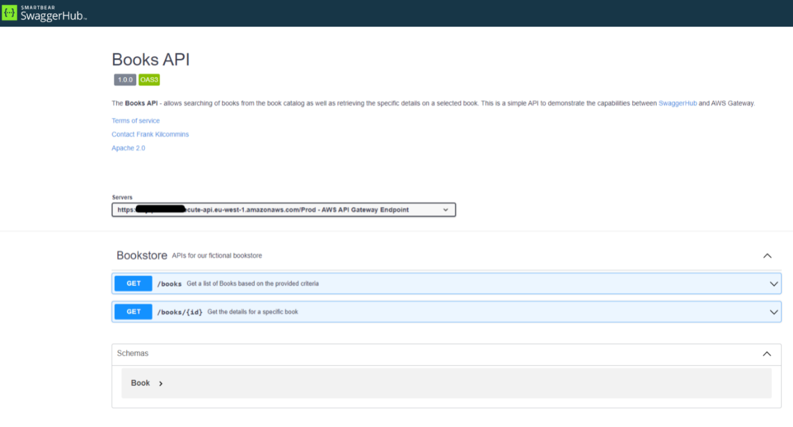793x427 pixels.
Task: Expand the GET /books operation chevron
Action: click(x=774, y=284)
